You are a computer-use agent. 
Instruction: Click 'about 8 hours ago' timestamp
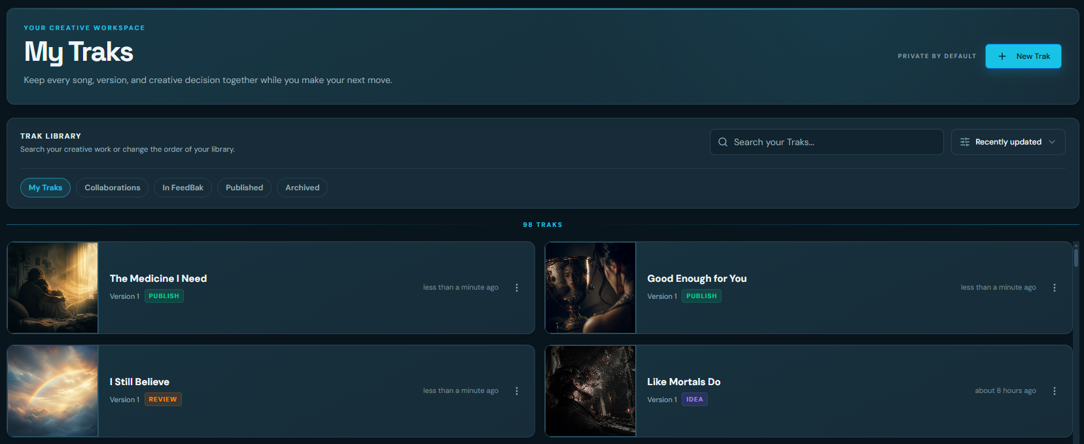coord(1005,391)
